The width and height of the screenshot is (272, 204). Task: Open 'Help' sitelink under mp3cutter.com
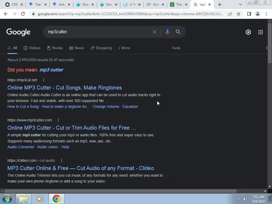[x=65, y=147]
